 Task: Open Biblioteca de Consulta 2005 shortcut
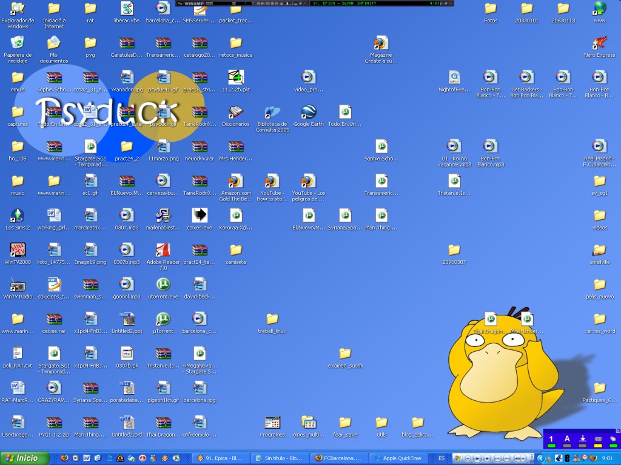tap(272, 119)
